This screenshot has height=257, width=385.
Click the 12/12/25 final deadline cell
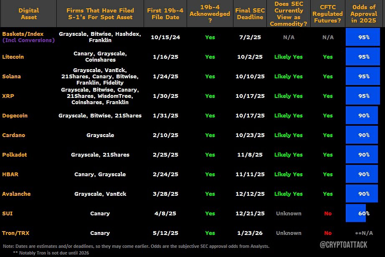click(x=250, y=194)
